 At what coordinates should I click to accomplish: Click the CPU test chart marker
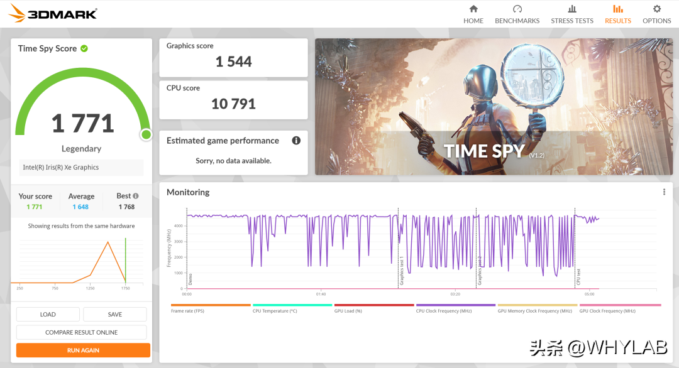pos(578,277)
